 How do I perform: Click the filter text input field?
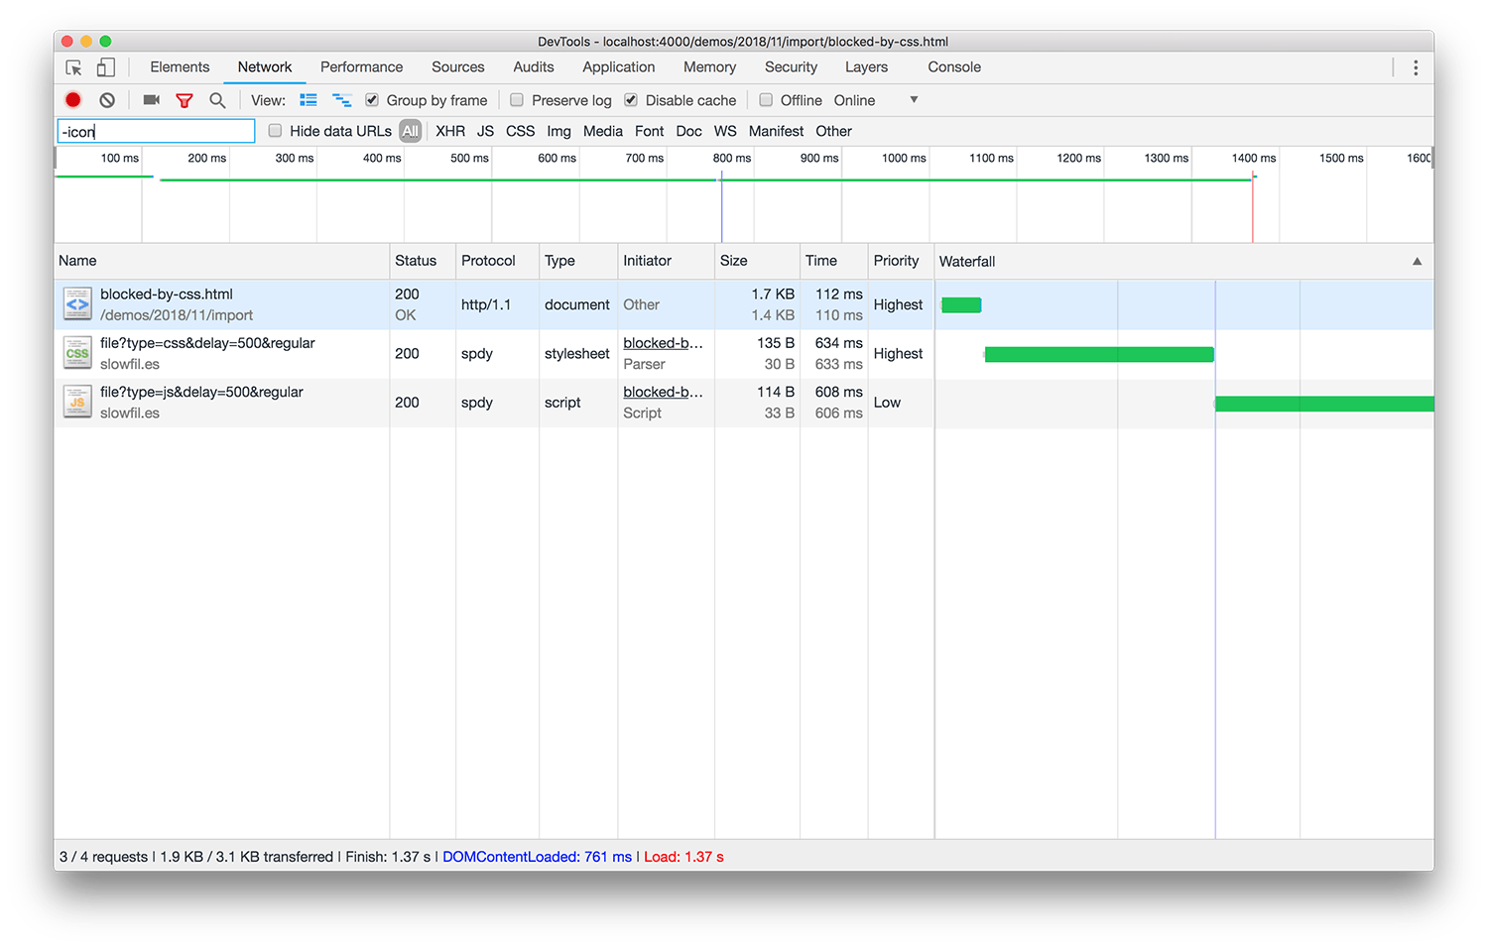pyautogui.click(x=156, y=131)
